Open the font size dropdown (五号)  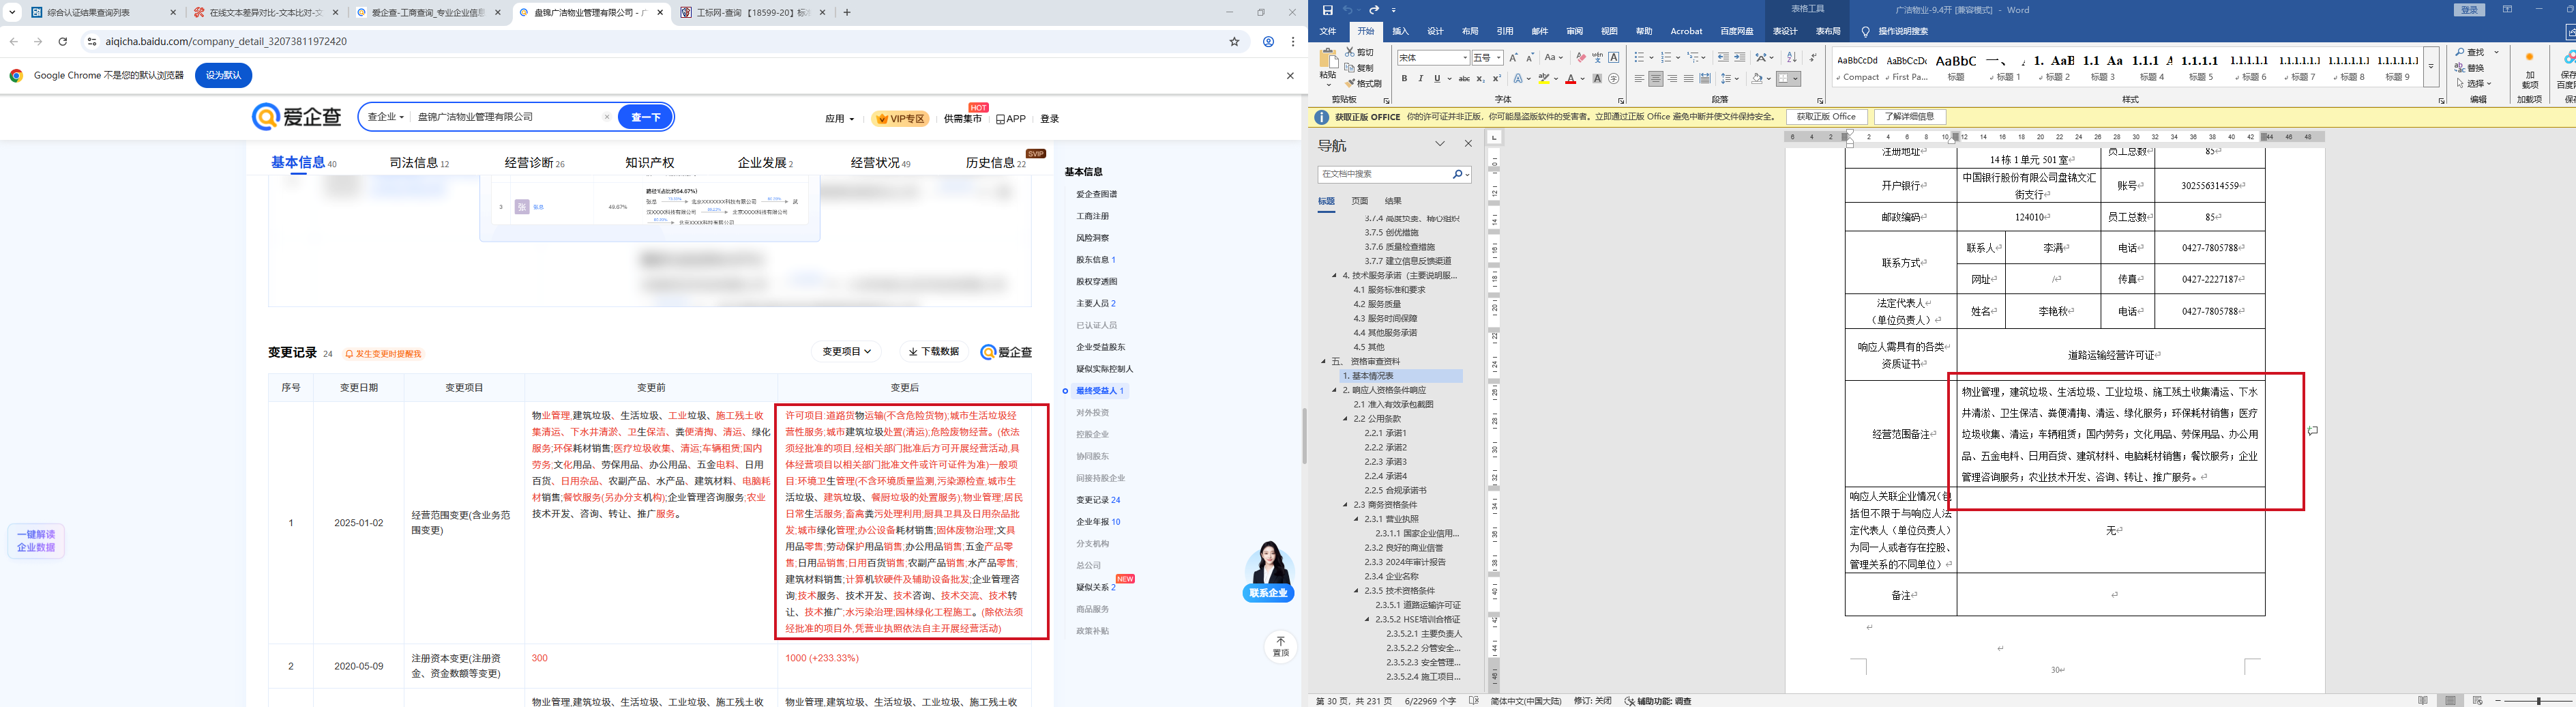1499,58
